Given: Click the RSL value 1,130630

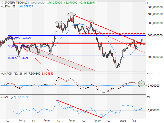Looking at the screenshot, I should tap(23, 97).
